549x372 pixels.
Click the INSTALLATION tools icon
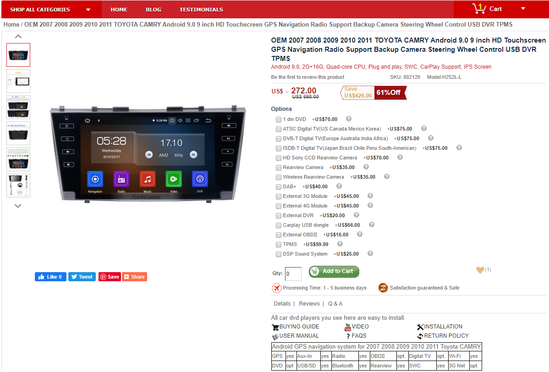(x=420, y=327)
